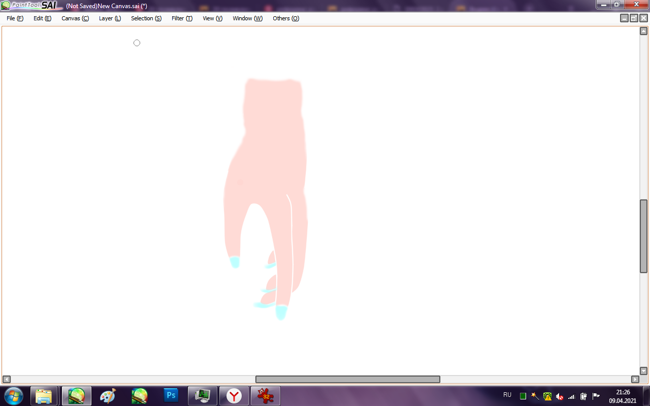
Task: Click the Windows Start button
Action: point(13,396)
